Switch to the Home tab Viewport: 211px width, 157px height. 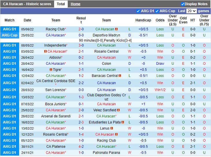pyautogui.click(x=76, y=4)
